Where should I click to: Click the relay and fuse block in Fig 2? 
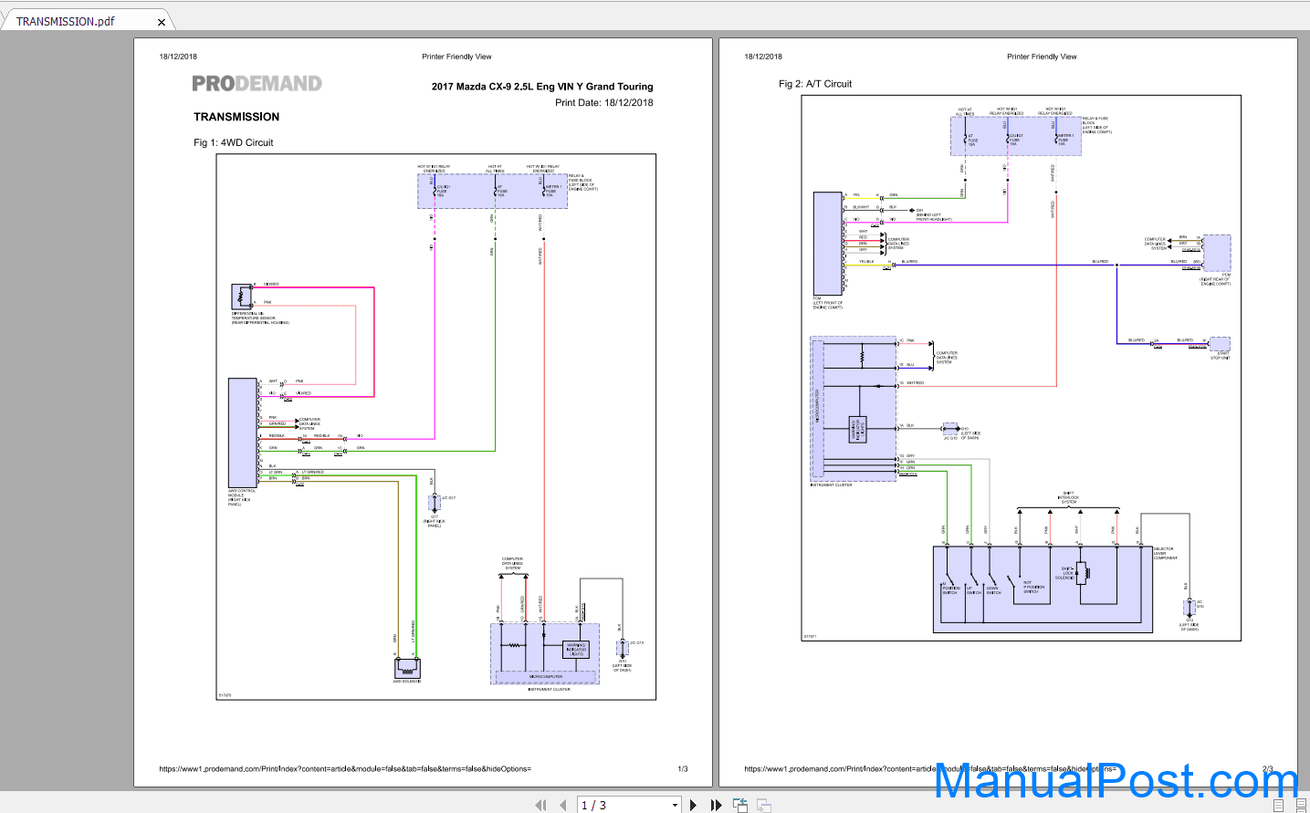(1016, 136)
